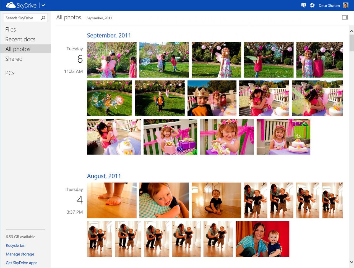Open the feedback speech-bubble icon
This screenshot has width=354, height=268.
tap(303, 5)
